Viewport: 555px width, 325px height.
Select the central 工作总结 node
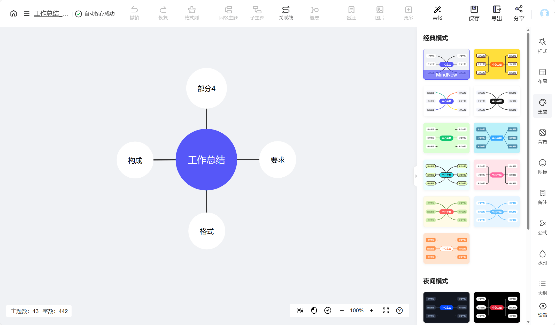click(206, 160)
